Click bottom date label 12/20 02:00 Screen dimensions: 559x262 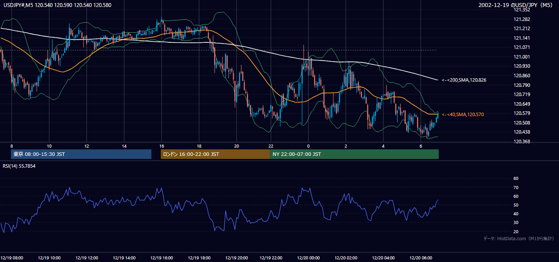346,258
